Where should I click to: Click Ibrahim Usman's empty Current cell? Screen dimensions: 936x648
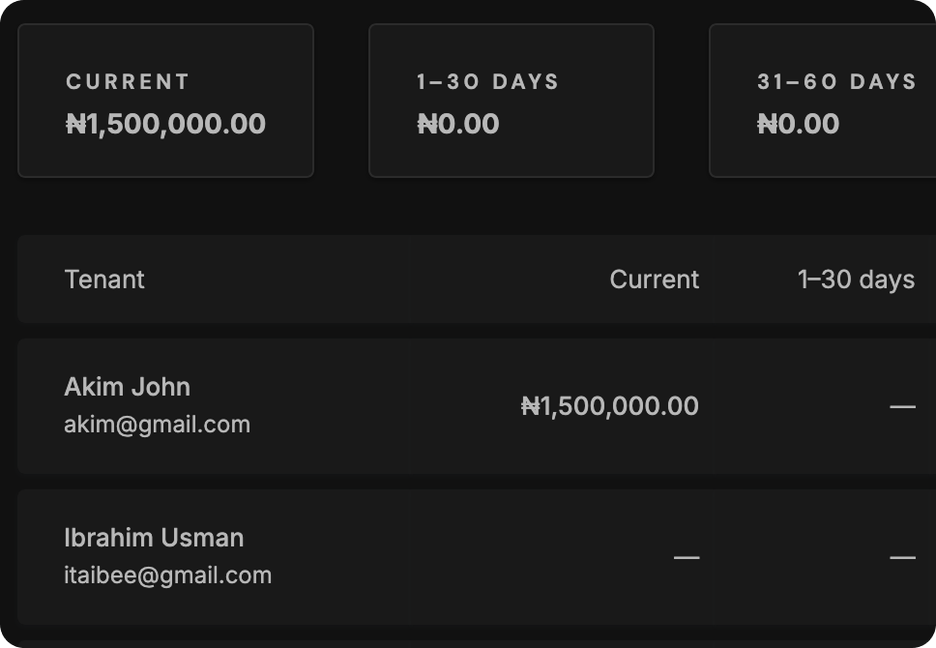(687, 558)
